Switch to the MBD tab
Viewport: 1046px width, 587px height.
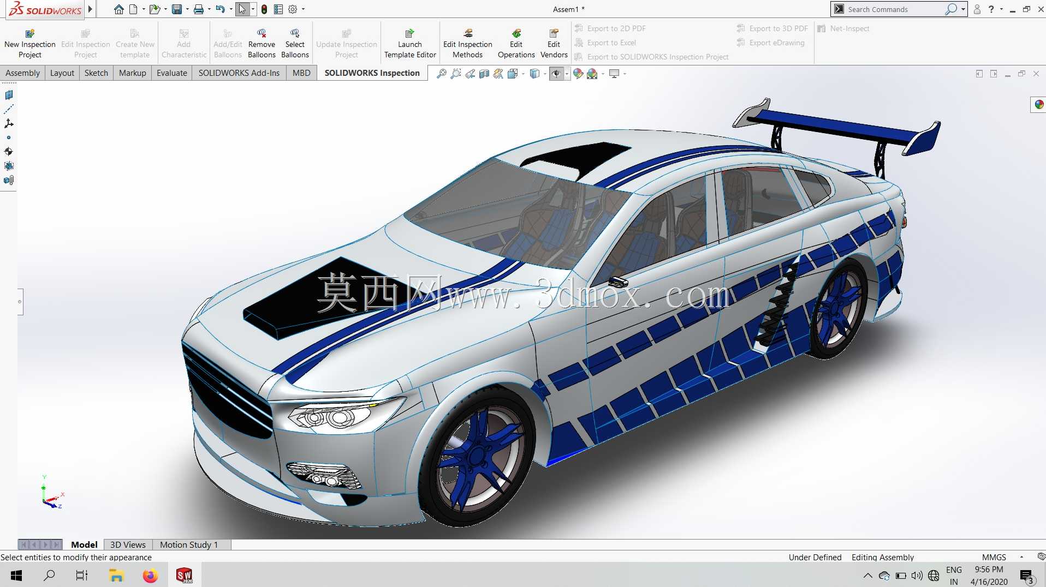point(301,73)
